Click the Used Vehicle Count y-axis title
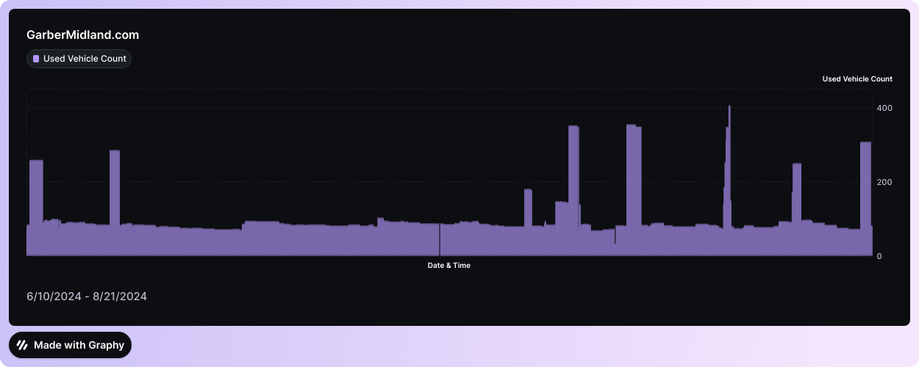 click(x=857, y=79)
